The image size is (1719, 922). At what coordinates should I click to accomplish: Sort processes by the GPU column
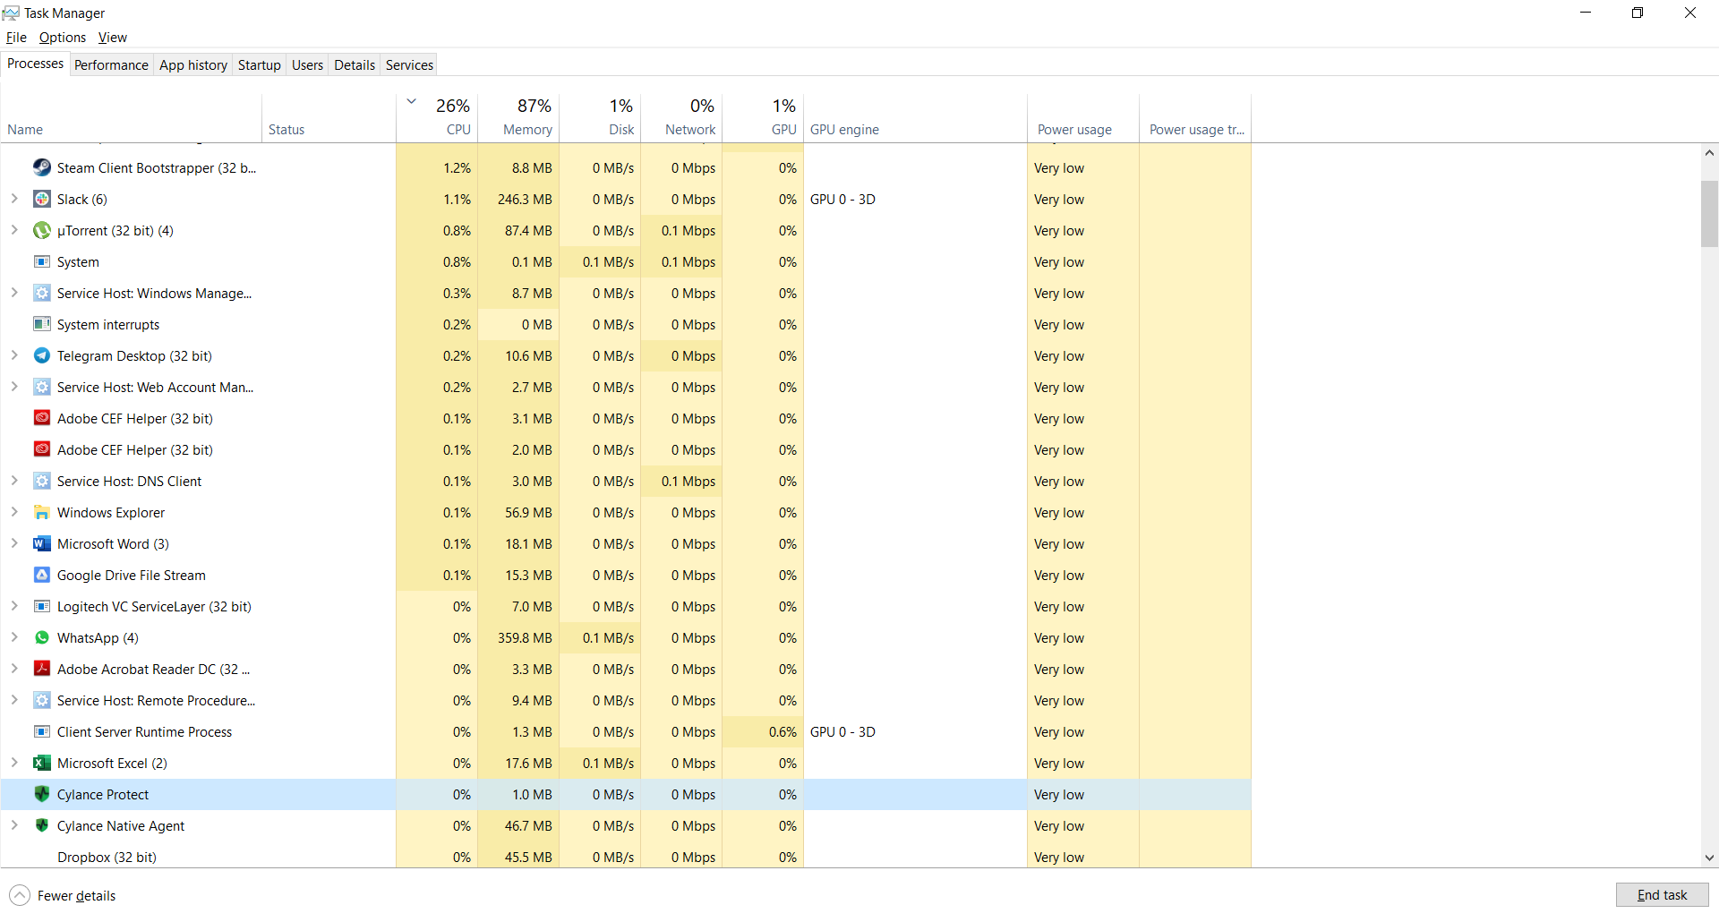pos(763,117)
